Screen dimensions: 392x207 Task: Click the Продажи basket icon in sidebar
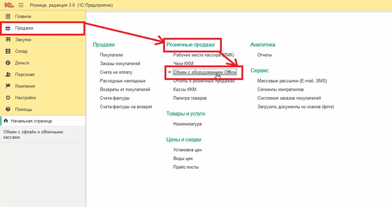[7, 28]
